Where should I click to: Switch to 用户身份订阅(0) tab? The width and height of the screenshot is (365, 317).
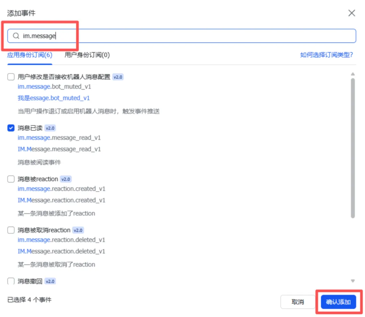(87, 55)
